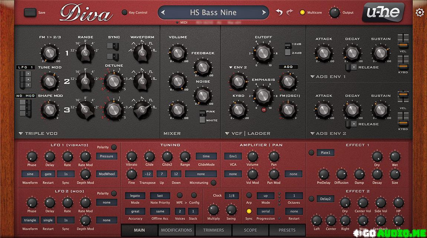Viewport: 427px width, 238px height.
Task: Toggle the yellow arpeggiator Sync LED
Action: [x=249, y=211]
